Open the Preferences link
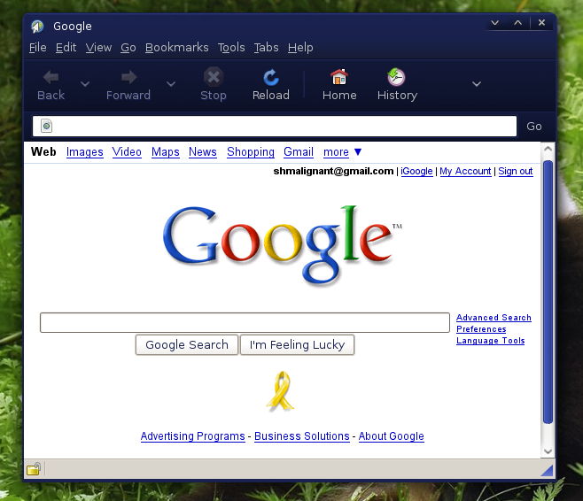583x501 pixels. pyautogui.click(x=481, y=329)
